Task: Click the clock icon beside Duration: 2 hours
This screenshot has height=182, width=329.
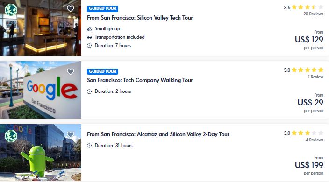Action: [89, 91]
